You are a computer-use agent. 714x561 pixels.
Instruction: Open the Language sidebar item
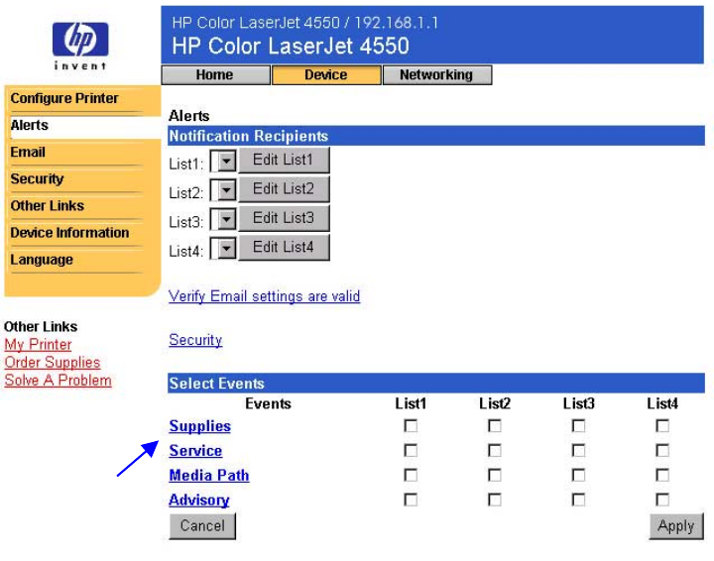pos(42,260)
